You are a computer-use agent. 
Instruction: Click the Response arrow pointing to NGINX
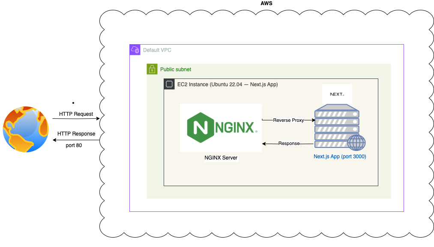tap(289, 143)
